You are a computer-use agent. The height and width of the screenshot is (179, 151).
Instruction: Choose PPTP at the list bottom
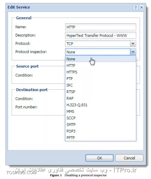pos(101,138)
